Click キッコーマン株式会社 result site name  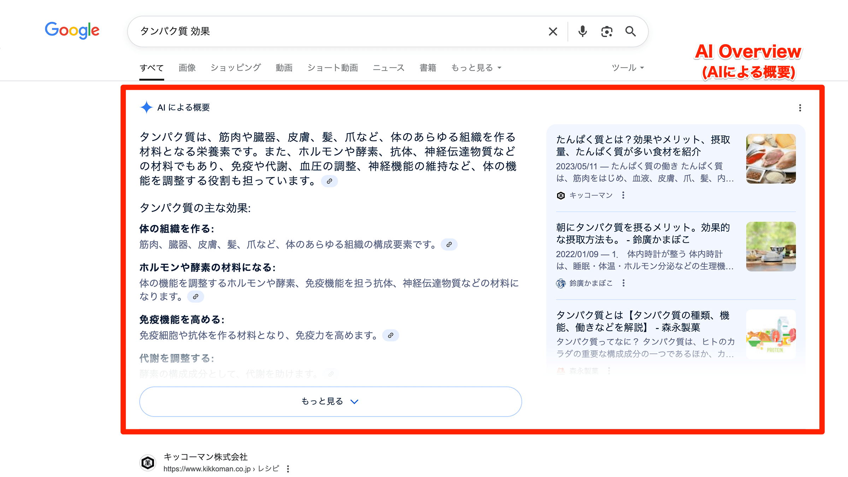tap(206, 457)
